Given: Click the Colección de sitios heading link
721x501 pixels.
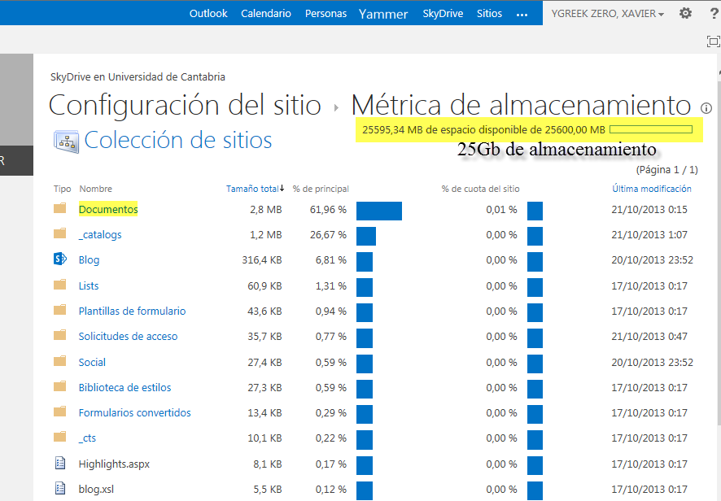Looking at the screenshot, I should click(x=178, y=140).
